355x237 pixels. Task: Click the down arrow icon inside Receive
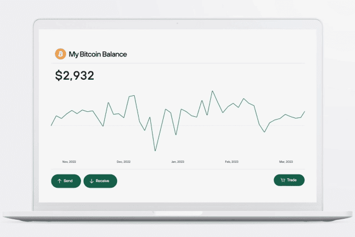pyautogui.click(x=92, y=181)
